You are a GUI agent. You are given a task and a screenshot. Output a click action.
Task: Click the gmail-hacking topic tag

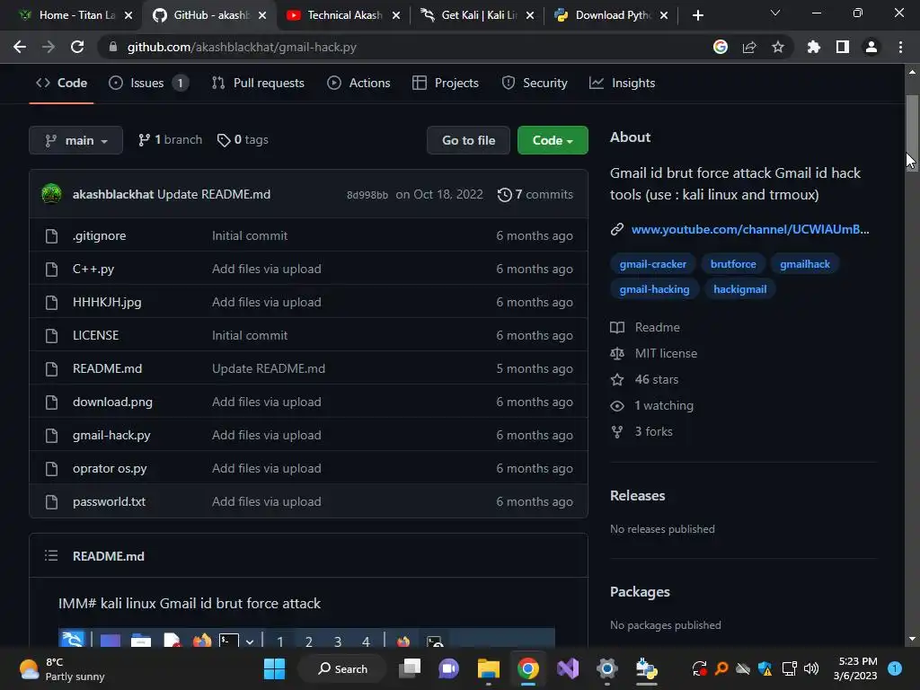tap(655, 289)
